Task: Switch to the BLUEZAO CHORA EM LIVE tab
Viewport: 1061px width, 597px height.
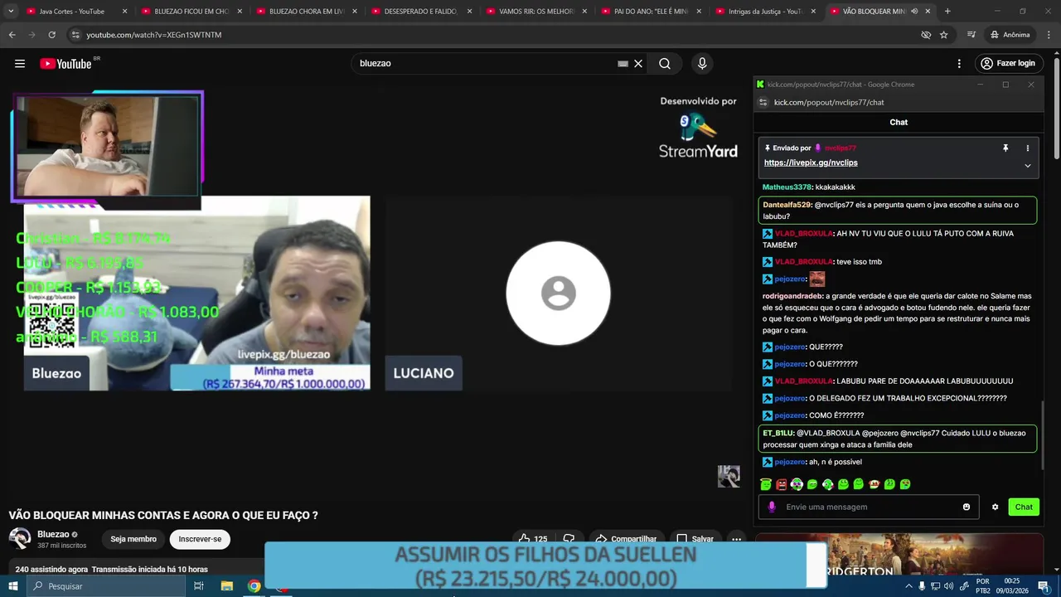Action: 306,12
